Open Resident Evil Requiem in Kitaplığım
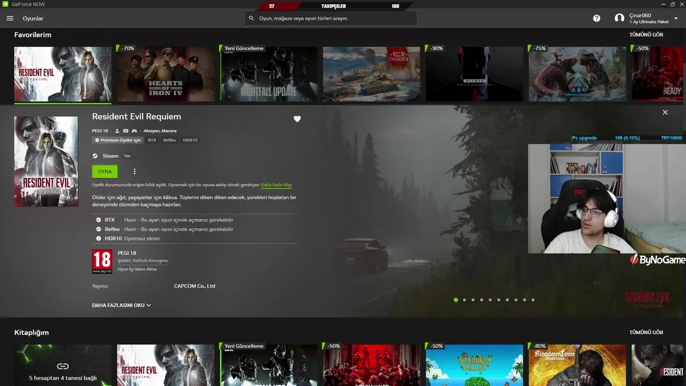 point(166,365)
